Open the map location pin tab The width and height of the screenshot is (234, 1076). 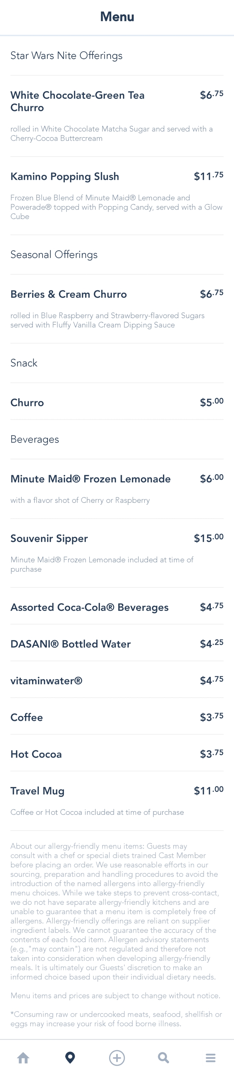[x=70, y=1058]
